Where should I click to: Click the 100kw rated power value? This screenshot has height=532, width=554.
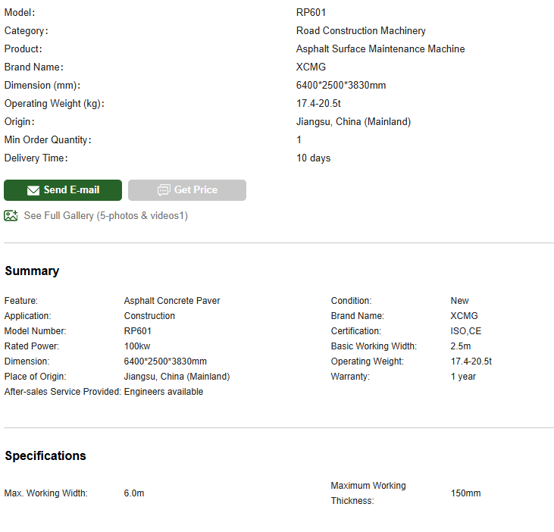[x=137, y=346]
